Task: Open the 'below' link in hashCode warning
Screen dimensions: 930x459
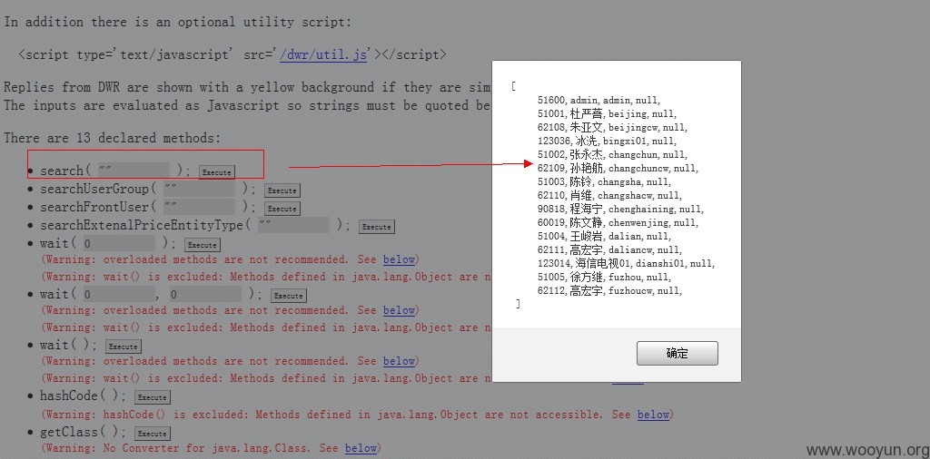Action: point(653,415)
